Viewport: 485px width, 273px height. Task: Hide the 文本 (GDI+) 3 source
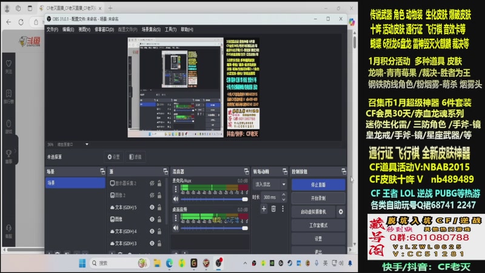tap(152, 243)
